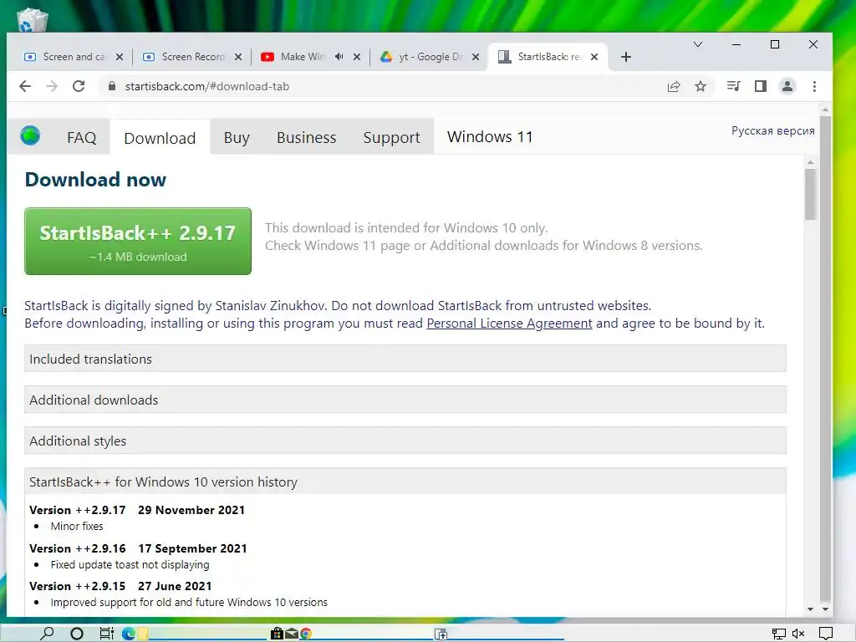
Task: Open Cortana circle on taskbar
Action: coord(77,634)
